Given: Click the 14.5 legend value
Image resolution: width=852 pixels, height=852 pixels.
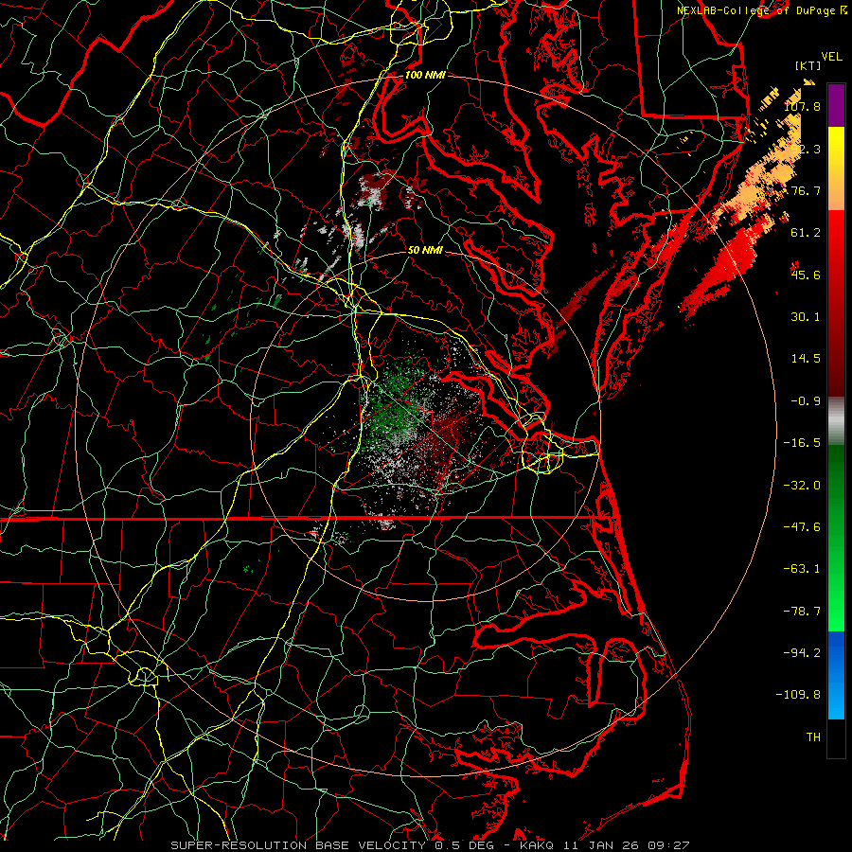Looking at the screenshot, I should 806,359.
